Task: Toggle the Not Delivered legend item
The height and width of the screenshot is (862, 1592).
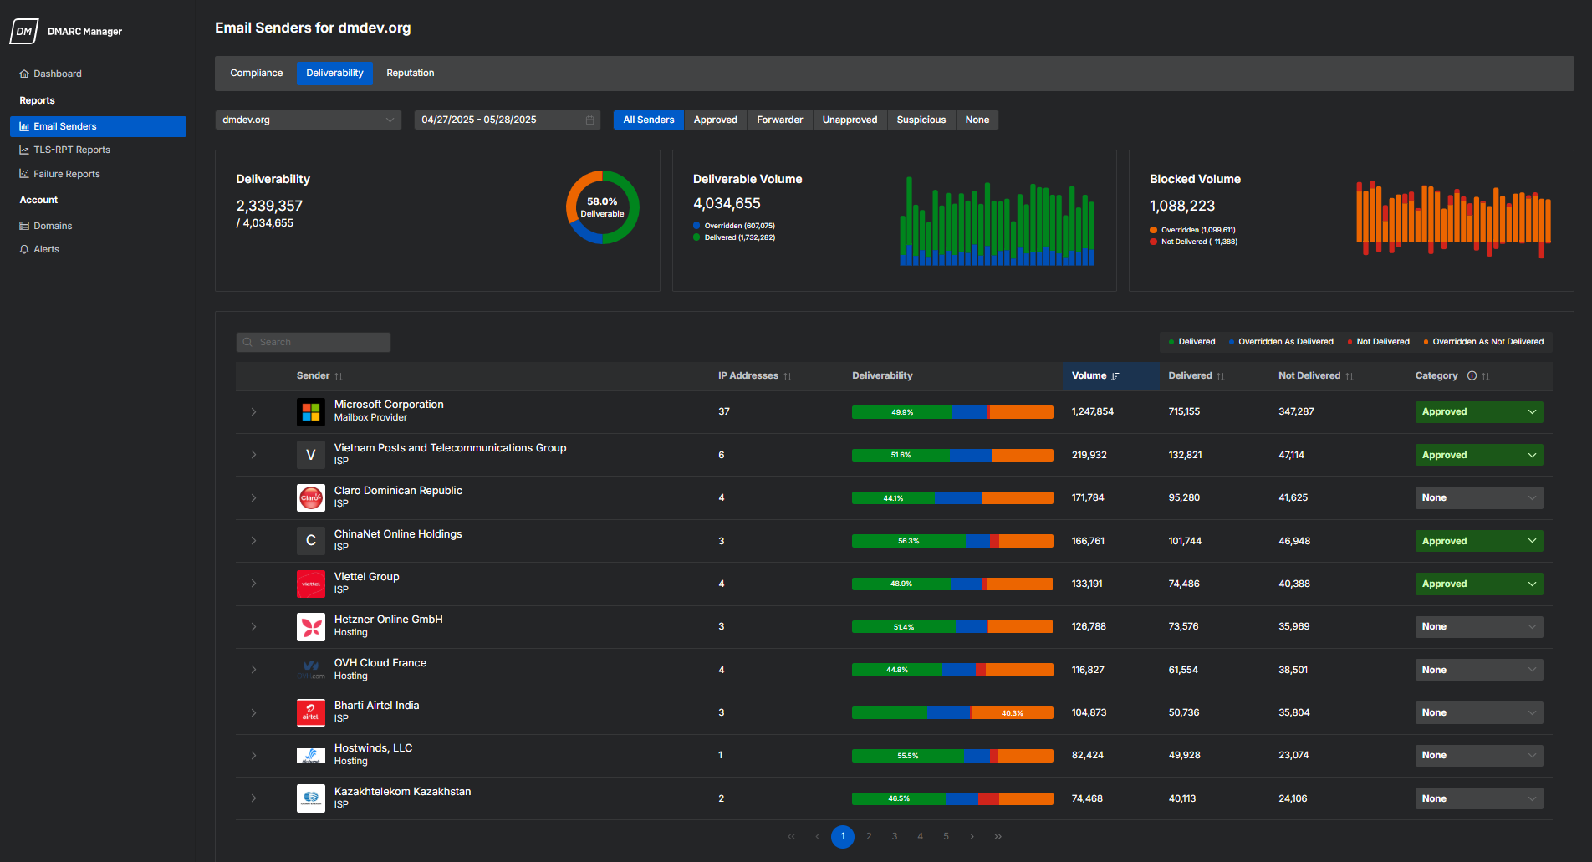Action: (1378, 342)
